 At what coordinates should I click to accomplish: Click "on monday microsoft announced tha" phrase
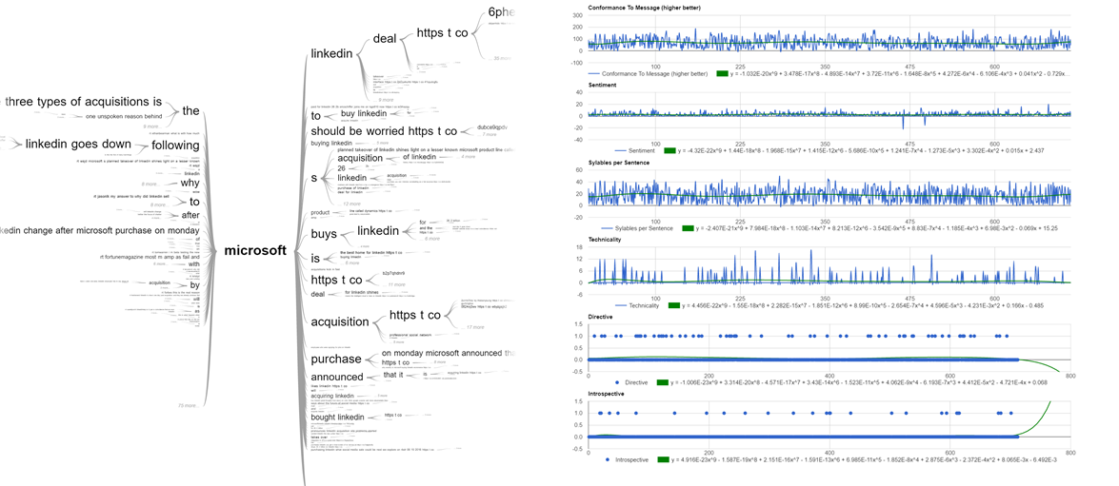click(449, 353)
